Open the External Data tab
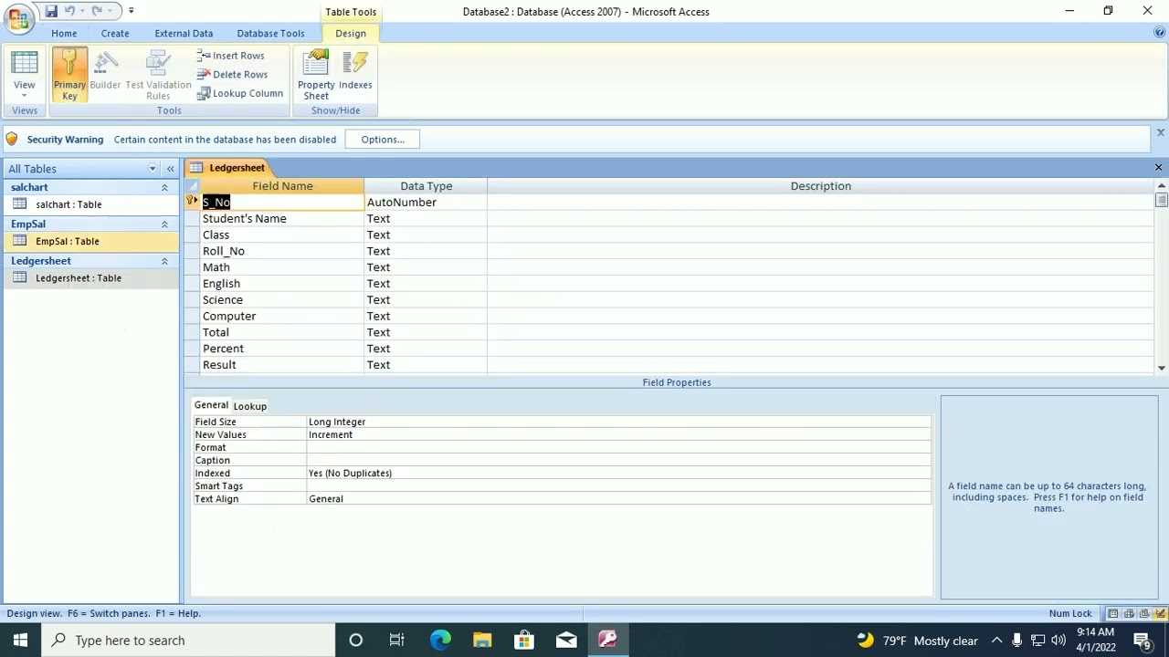Viewport: 1169px width, 657px height. [184, 33]
